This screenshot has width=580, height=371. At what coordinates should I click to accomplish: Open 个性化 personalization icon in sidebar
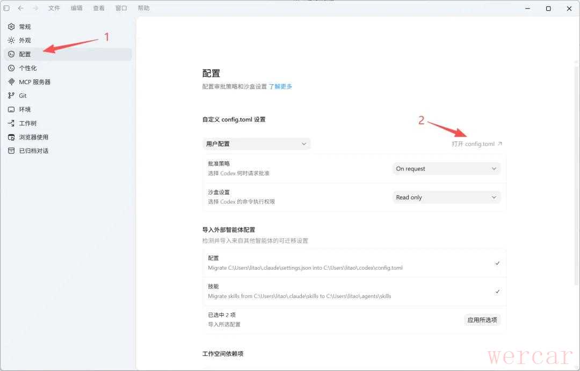point(11,68)
